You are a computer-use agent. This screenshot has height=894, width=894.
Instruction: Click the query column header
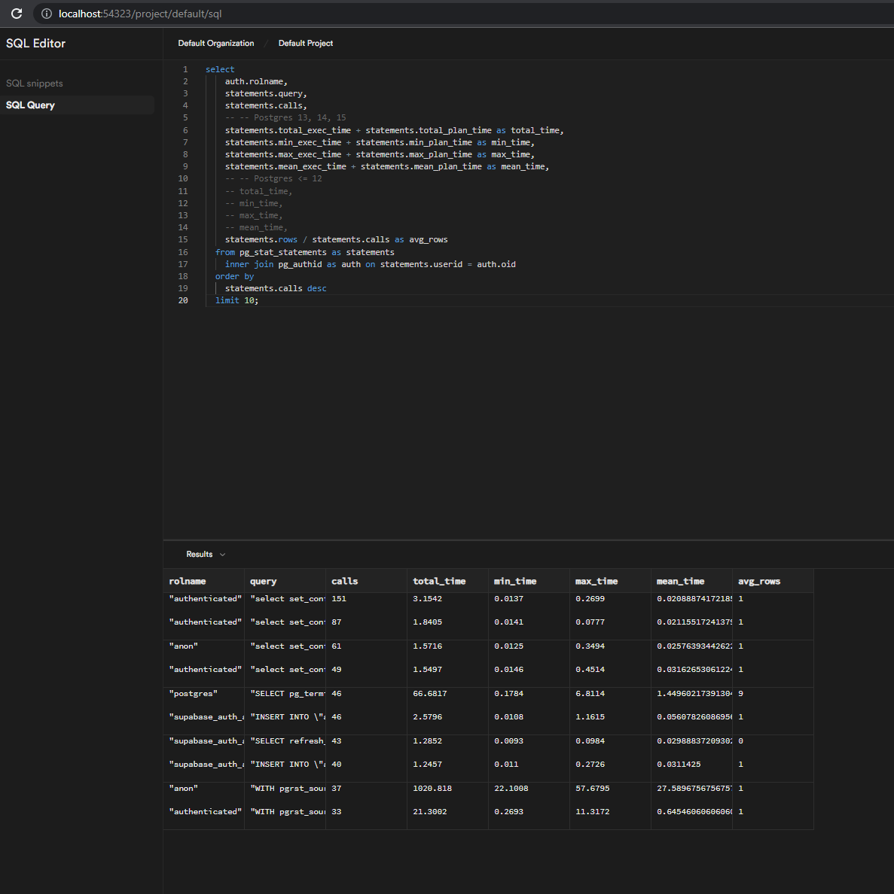point(263,581)
